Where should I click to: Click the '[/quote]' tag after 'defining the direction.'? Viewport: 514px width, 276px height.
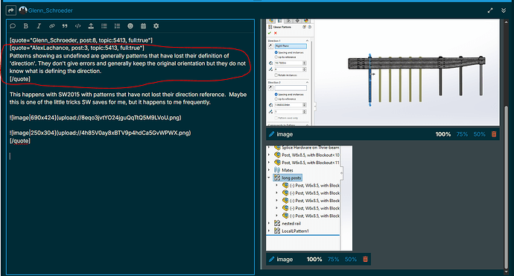19,79
